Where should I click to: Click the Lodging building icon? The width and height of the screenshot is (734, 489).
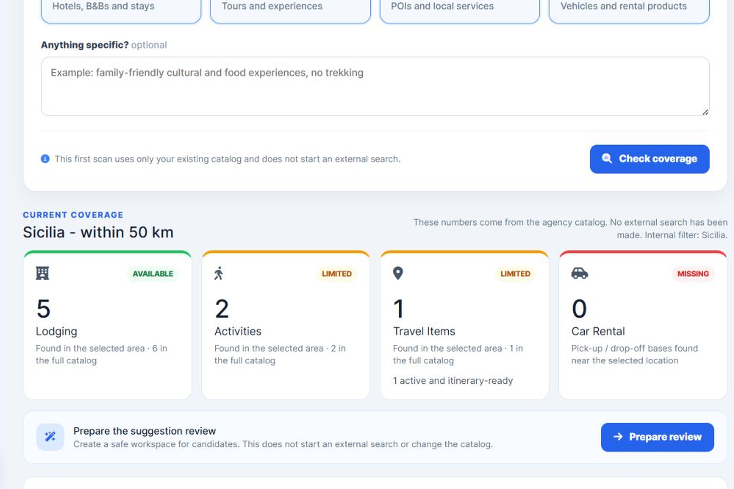[43, 273]
